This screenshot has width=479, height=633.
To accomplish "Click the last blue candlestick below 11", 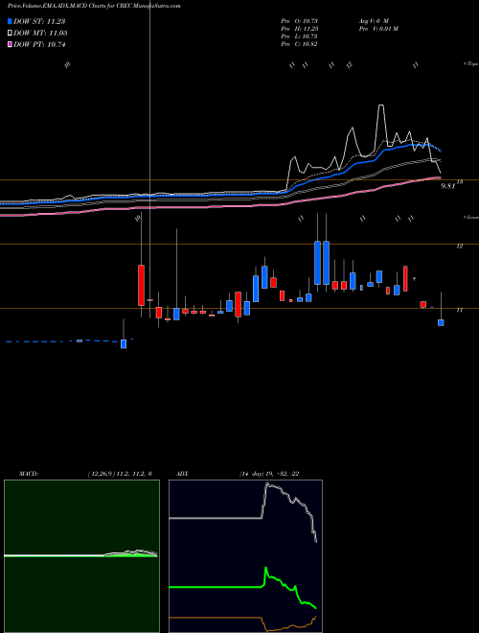I will coord(441,322).
